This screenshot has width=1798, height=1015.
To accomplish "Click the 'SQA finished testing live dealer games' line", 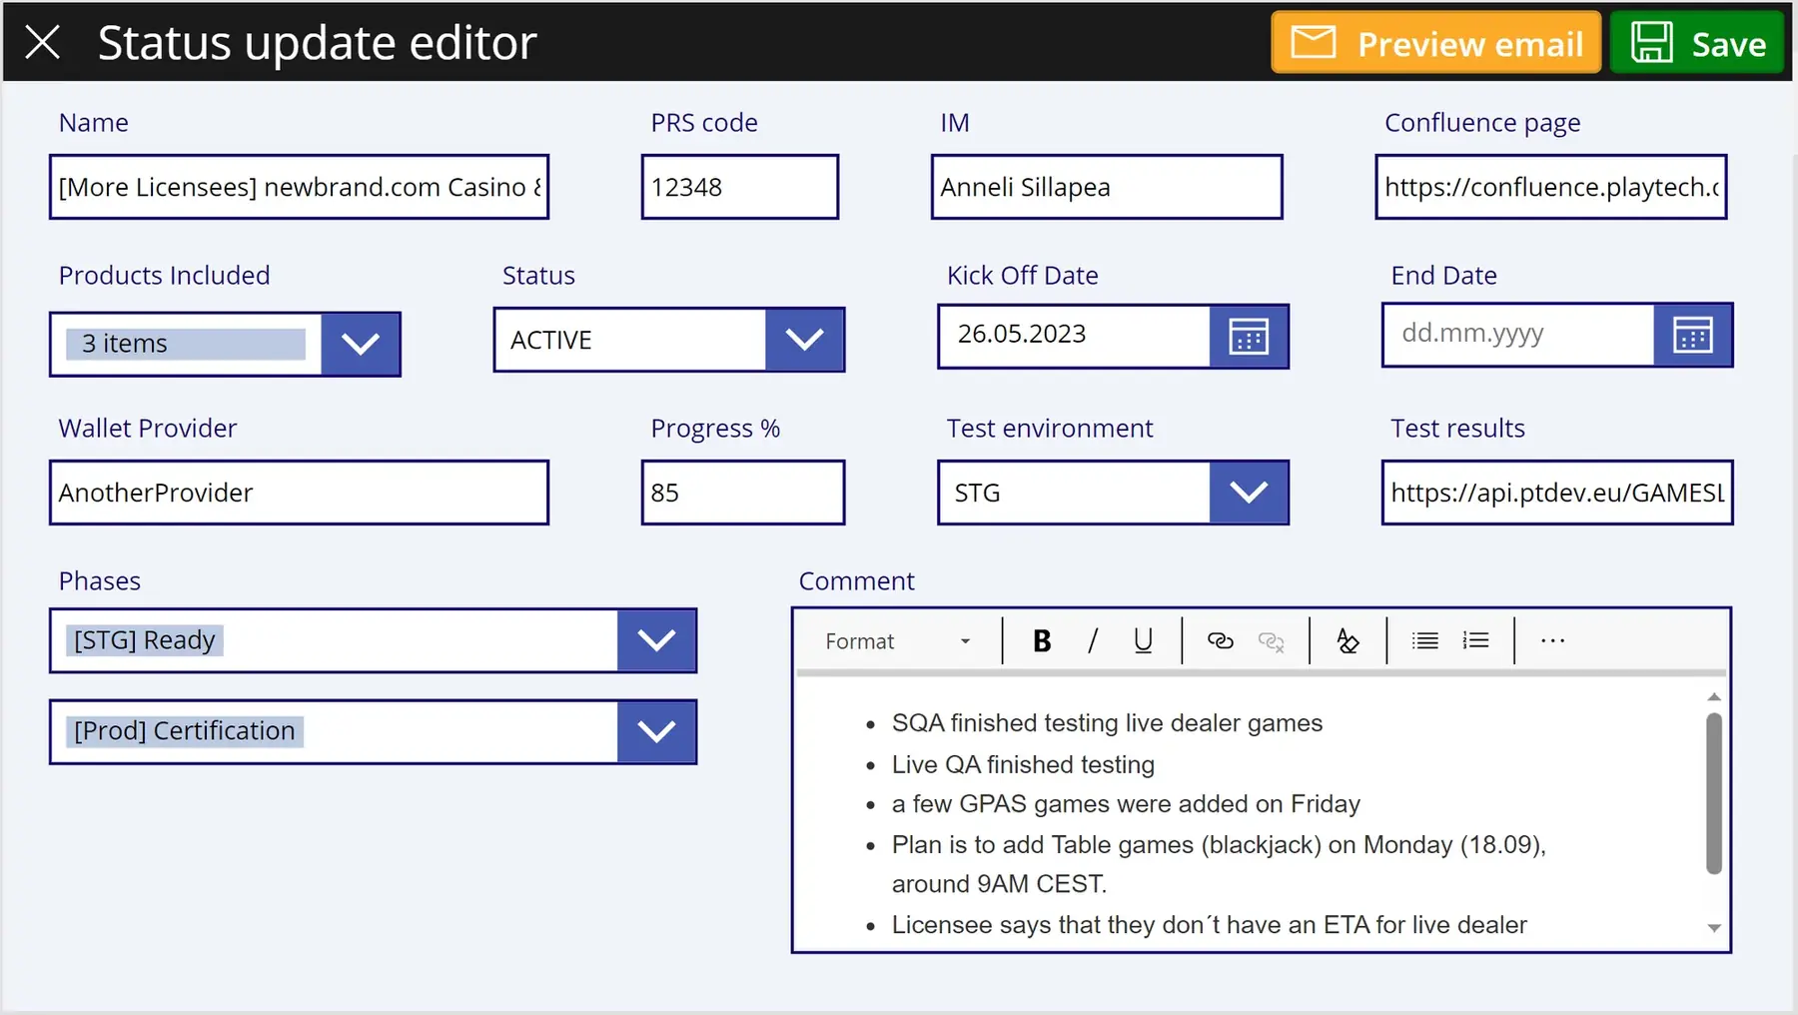I will (1107, 723).
